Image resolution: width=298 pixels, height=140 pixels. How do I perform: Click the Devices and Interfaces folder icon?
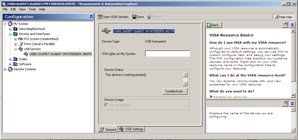[15, 34]
